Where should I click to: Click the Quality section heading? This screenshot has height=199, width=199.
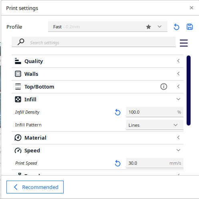[34, 61]
